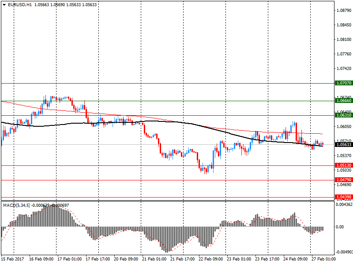Open the chart menu triangle beside EURUSD,H1
This screenshot has height=264, width=353.
coord(4,5)
